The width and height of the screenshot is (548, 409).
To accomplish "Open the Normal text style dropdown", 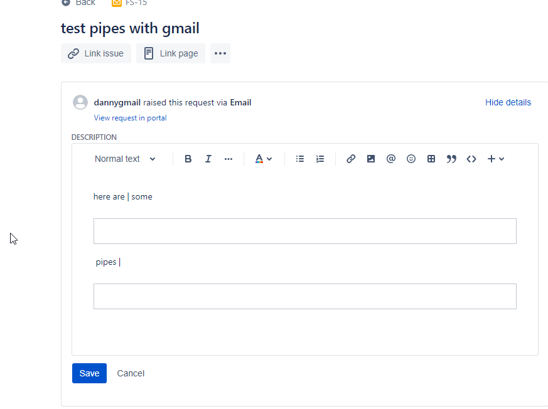I will click(125, 159).
